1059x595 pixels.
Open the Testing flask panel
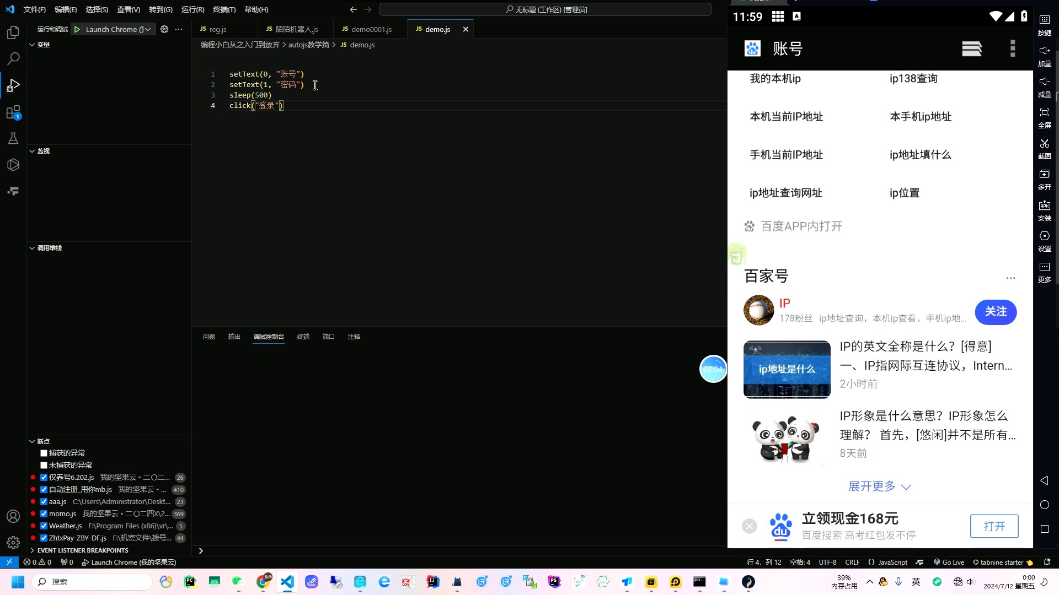12,138
